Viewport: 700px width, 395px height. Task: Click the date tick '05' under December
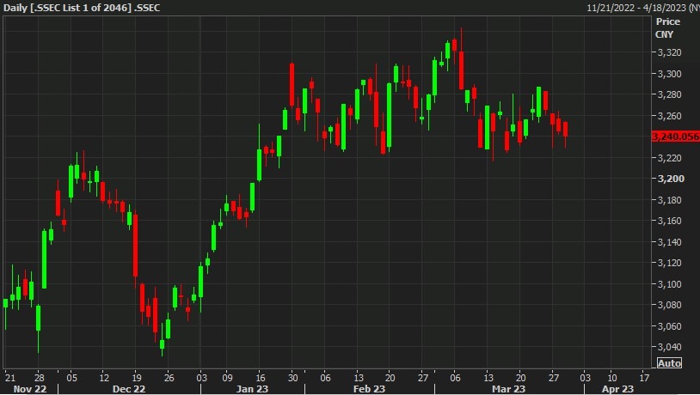72,378
